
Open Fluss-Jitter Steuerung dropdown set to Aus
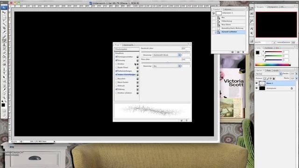click(x=167, y=66)
